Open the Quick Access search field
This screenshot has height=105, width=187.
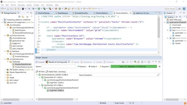170,9
